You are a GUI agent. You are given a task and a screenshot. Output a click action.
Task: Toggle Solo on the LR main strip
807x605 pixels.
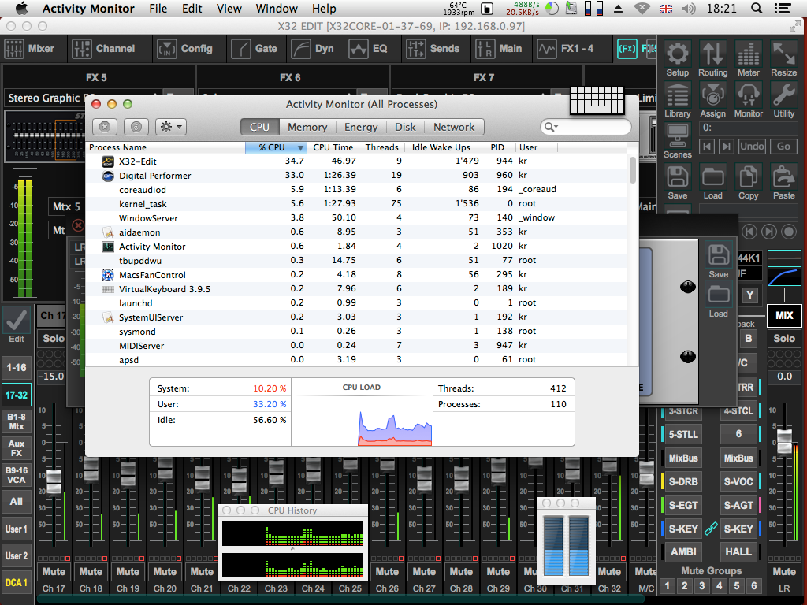(x=784, y=338)
